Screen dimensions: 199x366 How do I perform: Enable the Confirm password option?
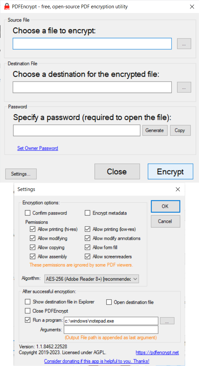coord(27,213)
